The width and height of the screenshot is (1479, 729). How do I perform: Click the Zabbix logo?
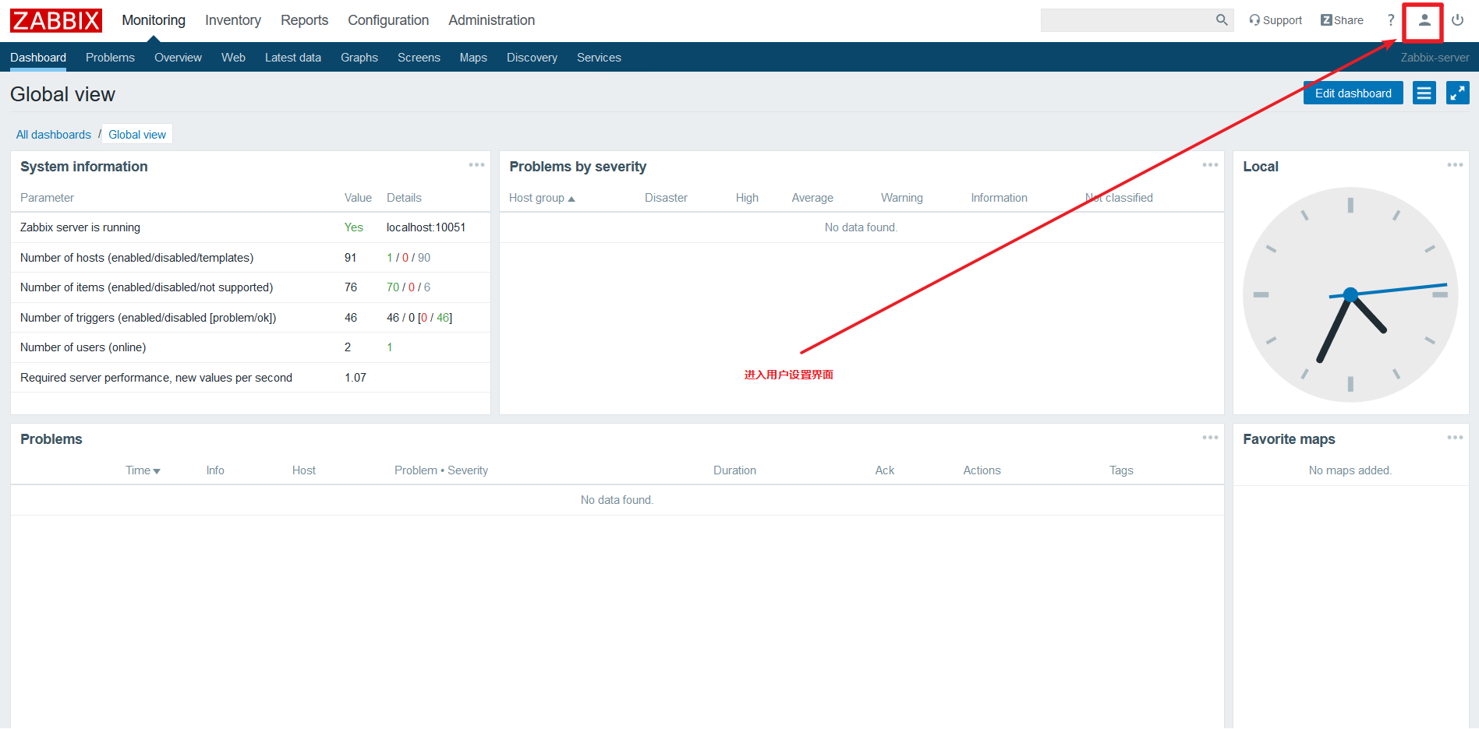(56, 20)
